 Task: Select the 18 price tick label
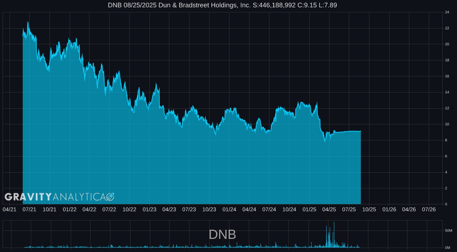tap(447, 60)
